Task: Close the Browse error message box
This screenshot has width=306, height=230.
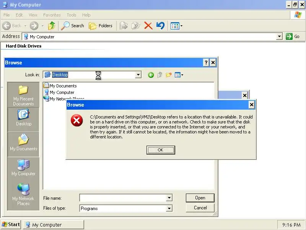Action: point(252,105)
